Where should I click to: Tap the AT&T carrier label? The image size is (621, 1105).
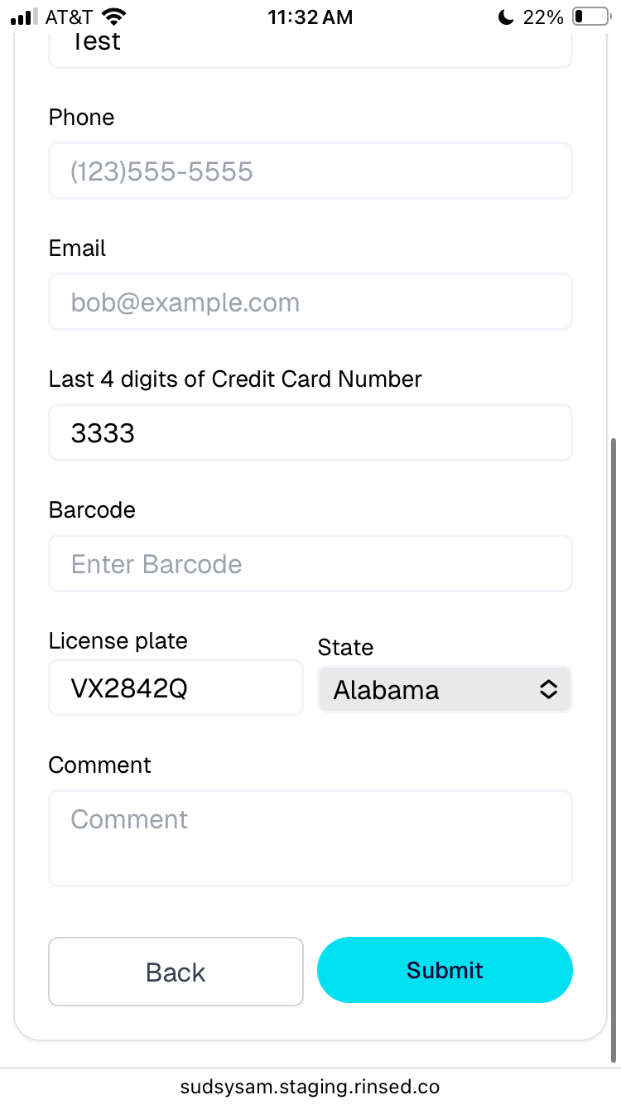[69, 17]
